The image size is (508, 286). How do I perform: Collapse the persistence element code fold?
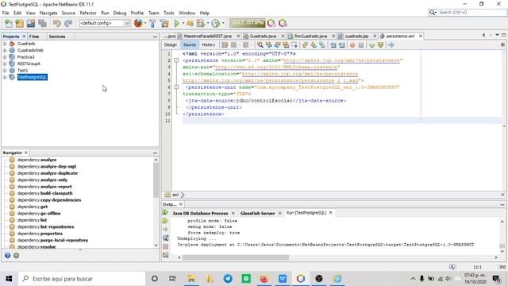(x=176, y=60)
